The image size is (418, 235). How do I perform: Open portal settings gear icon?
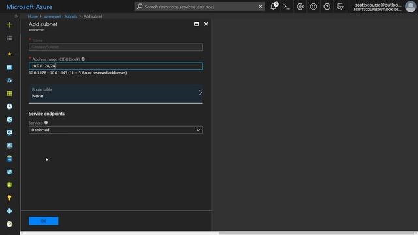pos(300,7)
